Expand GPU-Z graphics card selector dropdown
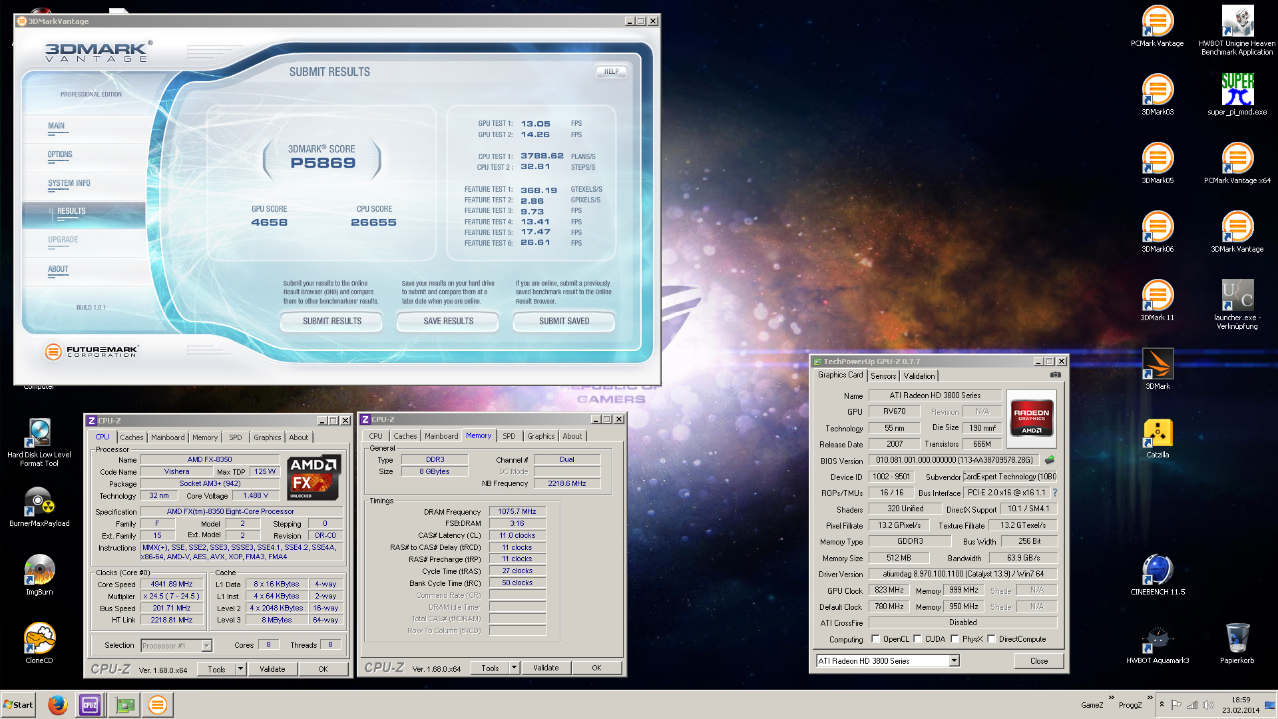 [954, 660]
